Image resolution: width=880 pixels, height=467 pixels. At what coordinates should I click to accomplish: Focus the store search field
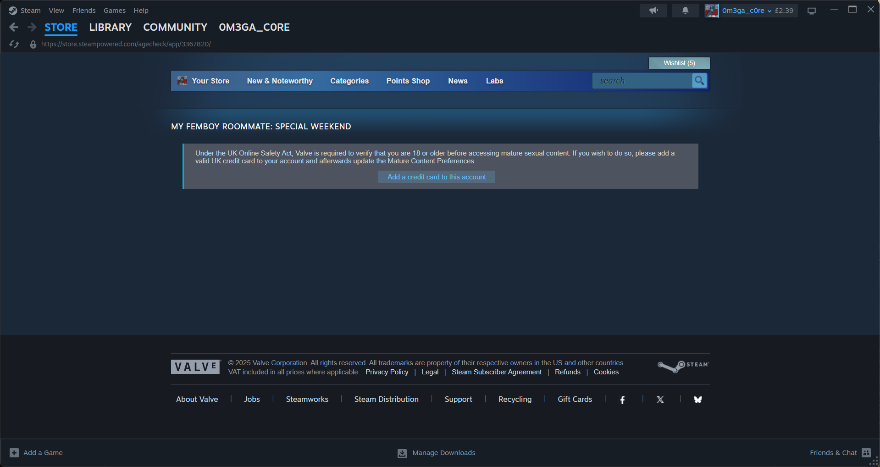click(642, 81)
